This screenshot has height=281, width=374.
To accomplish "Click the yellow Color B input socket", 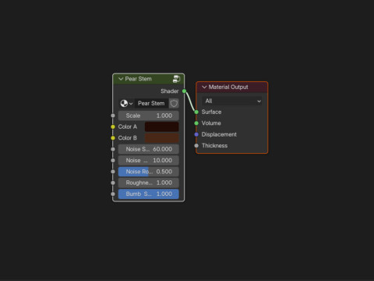I will (113, 138).
